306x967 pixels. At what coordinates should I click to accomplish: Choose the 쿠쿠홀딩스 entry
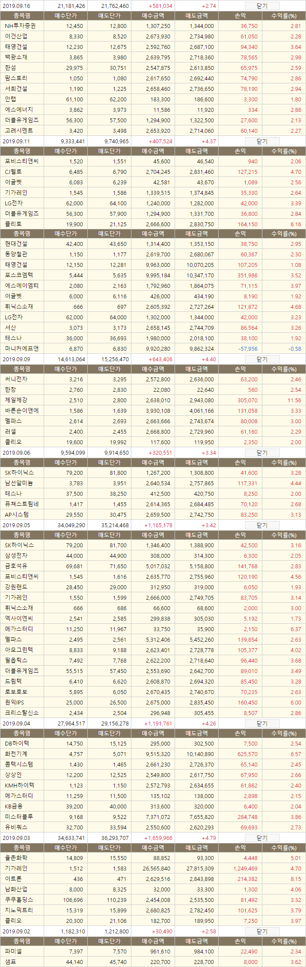tap(19, 900)
